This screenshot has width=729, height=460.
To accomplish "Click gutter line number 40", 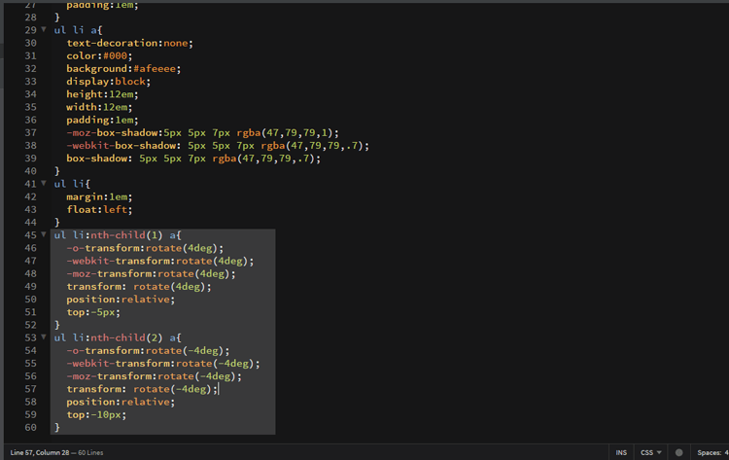I will 31,171.
